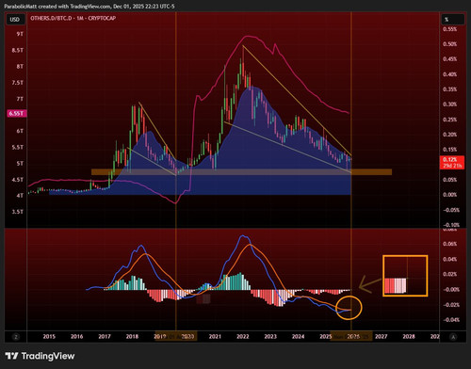471x369 pixels.
Task: Click the 0.45% right axis label
Action: (x=449, y=59)
